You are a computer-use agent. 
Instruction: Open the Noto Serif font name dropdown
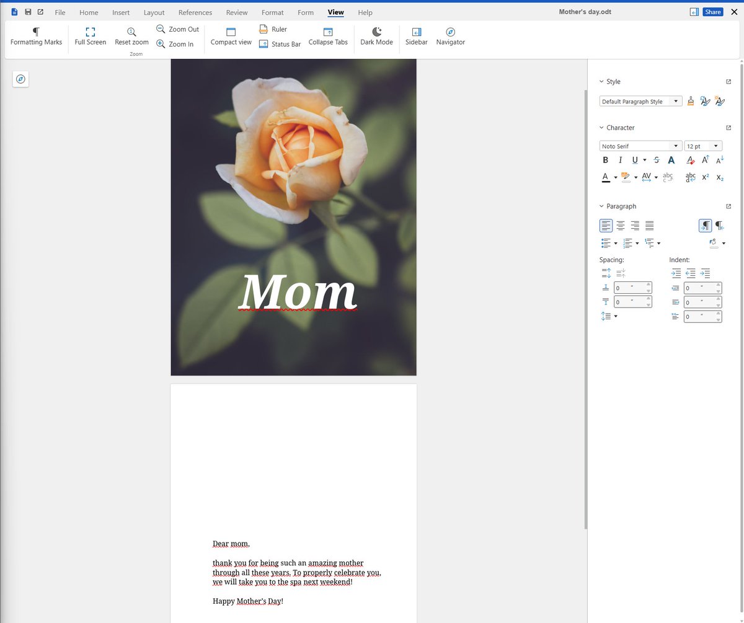pyautogui.click(x=676, y=146)
